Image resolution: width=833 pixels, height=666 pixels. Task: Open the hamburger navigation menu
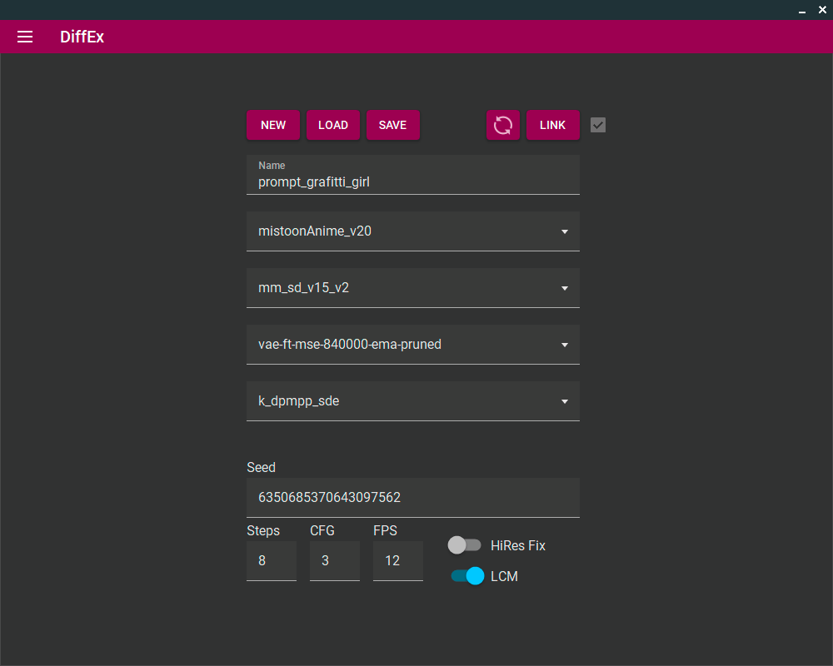[25, 37]
